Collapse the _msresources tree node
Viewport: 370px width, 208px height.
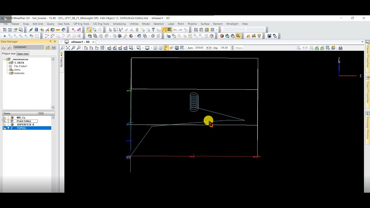point(4,59)
